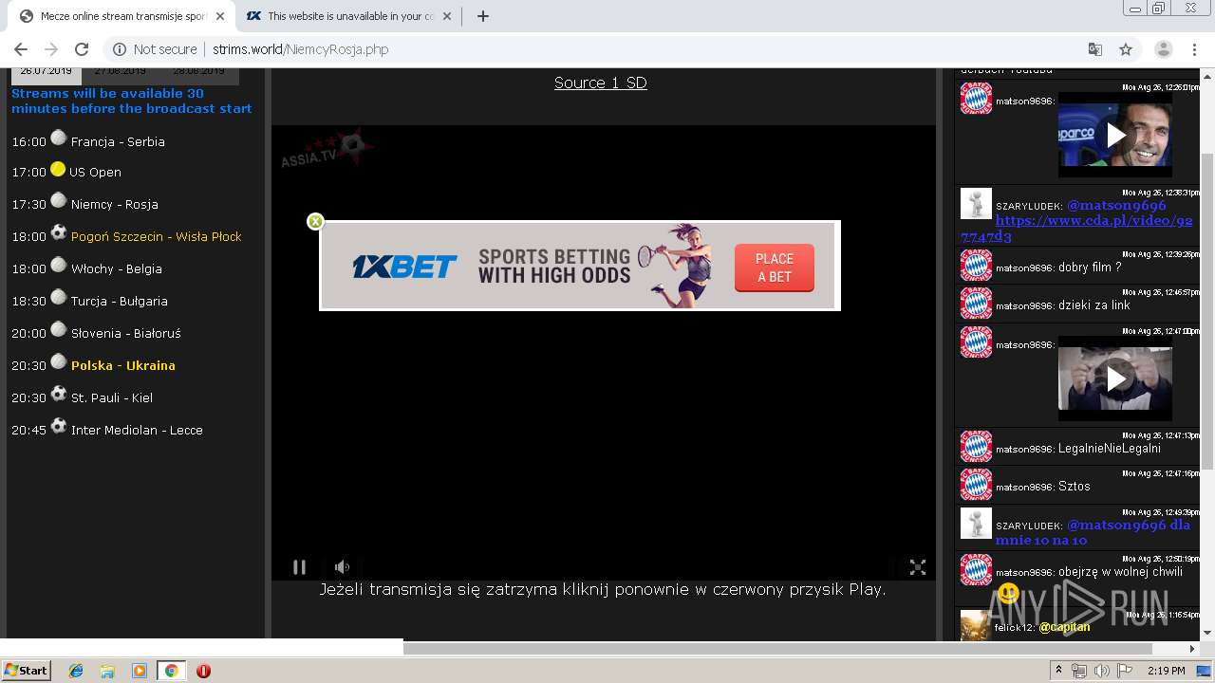Open a new browser tab
The width and height of the screenshot is (1215, 683).
(x=483, y=16)
